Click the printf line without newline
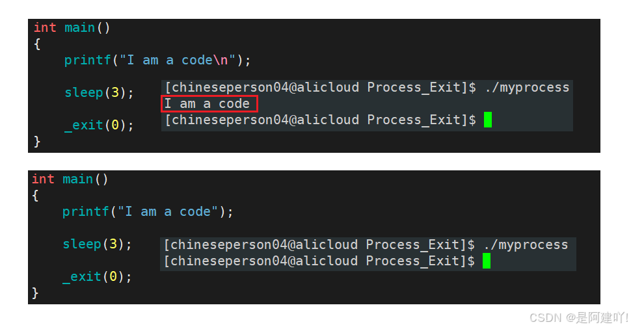The image size is (631, 329). tap(148, 212)
